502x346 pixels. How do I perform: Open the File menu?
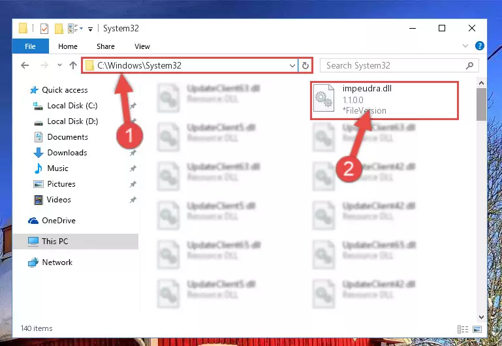tap(31, 46)
